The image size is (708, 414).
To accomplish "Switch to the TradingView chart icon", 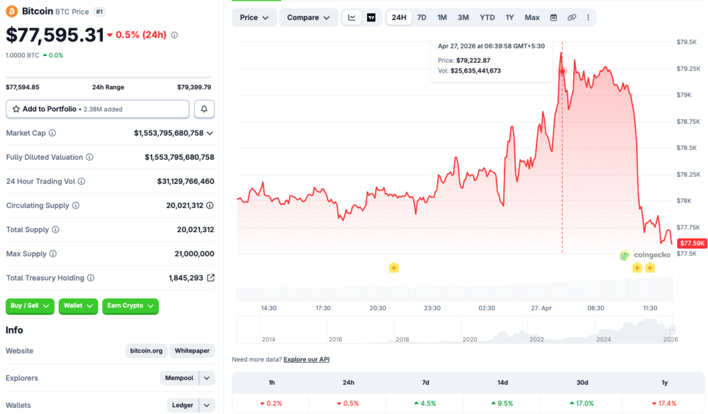I will tap(371, 17).
